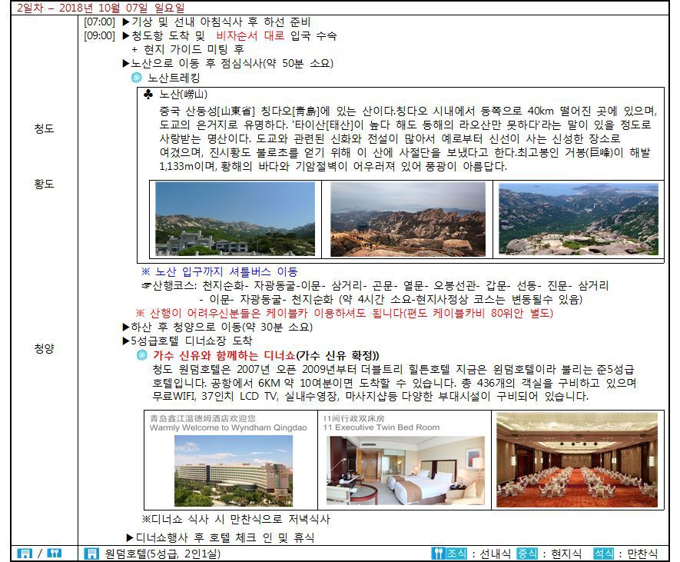The image size is (680, 562).
Task: Select the 조식 breakfast badge
Action: click(x=456, y=554)
